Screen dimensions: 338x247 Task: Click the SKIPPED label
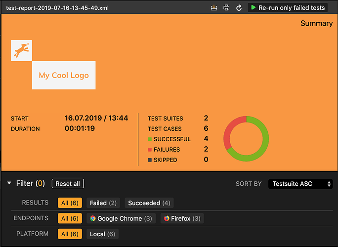click(x=166, y=160)
